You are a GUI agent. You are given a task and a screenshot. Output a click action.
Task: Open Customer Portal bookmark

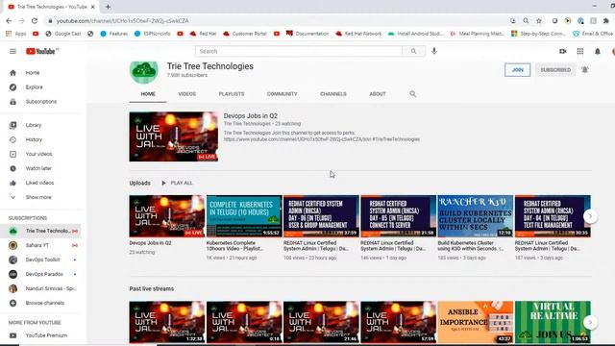click(245, 34)
